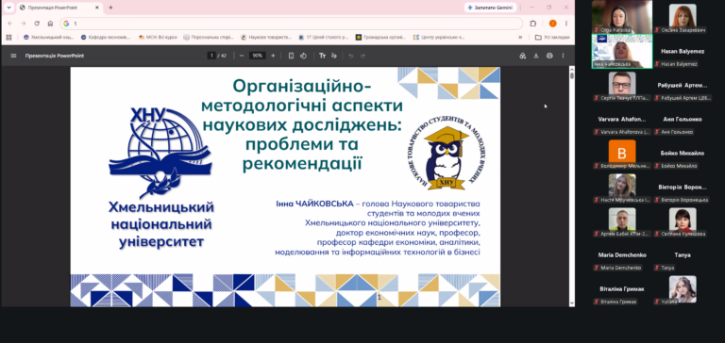This screenshot has width=725, height=343.
Task: Save PDF to Google Drive icon
Action: point(522,56)
